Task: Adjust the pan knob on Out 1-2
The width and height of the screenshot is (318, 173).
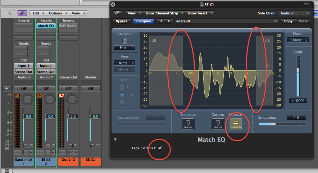Action: click(72, 99)
